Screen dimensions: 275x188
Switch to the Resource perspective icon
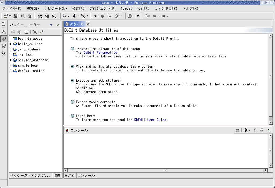(x=4, y=32)
